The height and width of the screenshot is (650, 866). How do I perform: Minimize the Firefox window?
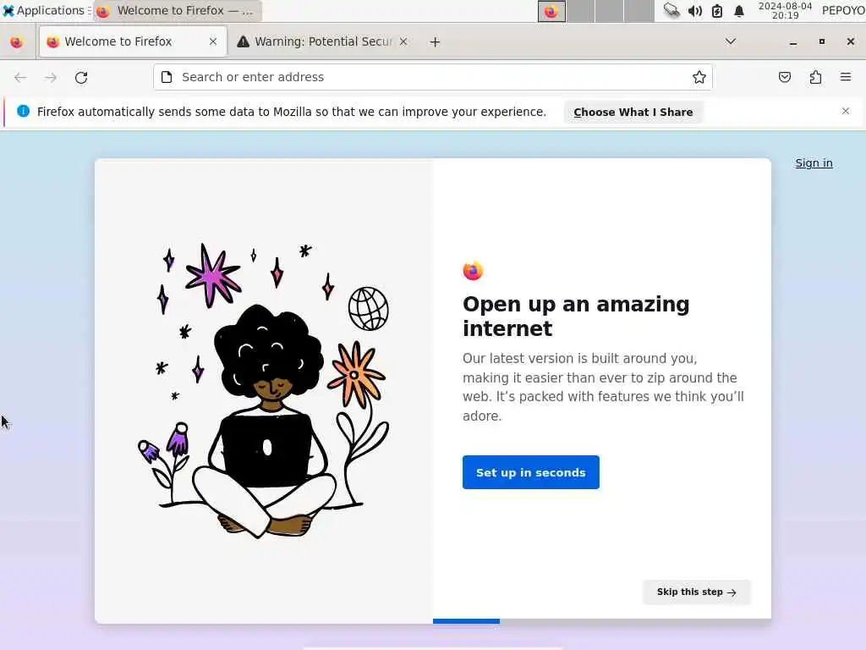point(793,42)
